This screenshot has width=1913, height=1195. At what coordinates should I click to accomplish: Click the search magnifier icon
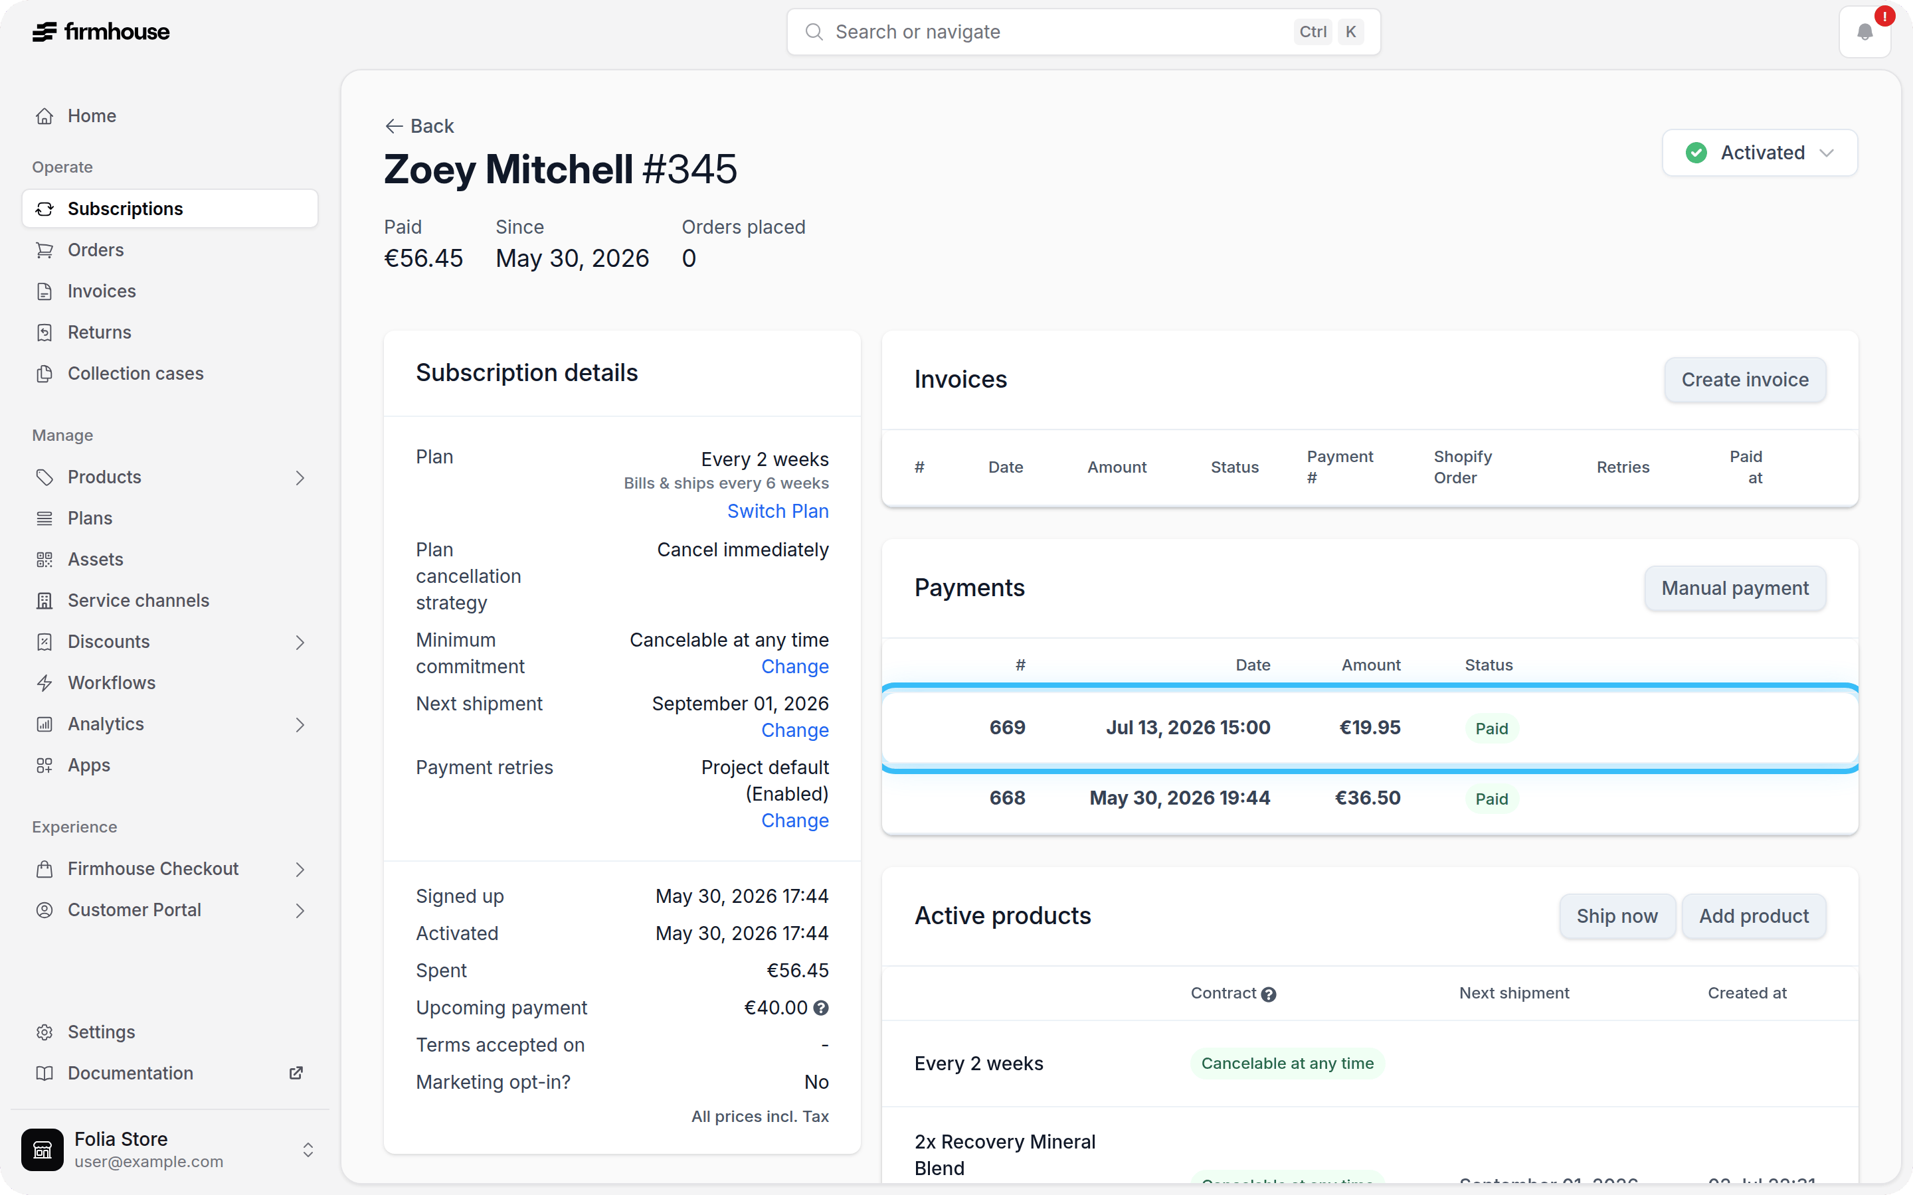[x=814, y=32]
